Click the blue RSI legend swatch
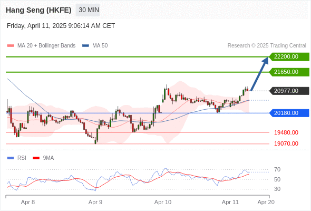 [x=11, y=158]
